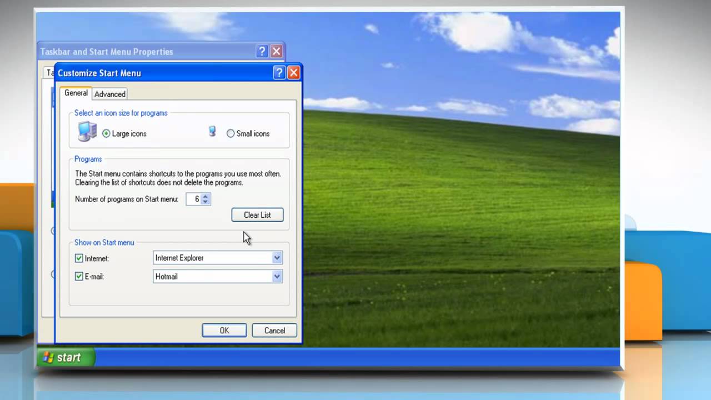Click the Customize Start Menu help button
711x400 pixels.
pyautogui.click(x=279, y=72)
